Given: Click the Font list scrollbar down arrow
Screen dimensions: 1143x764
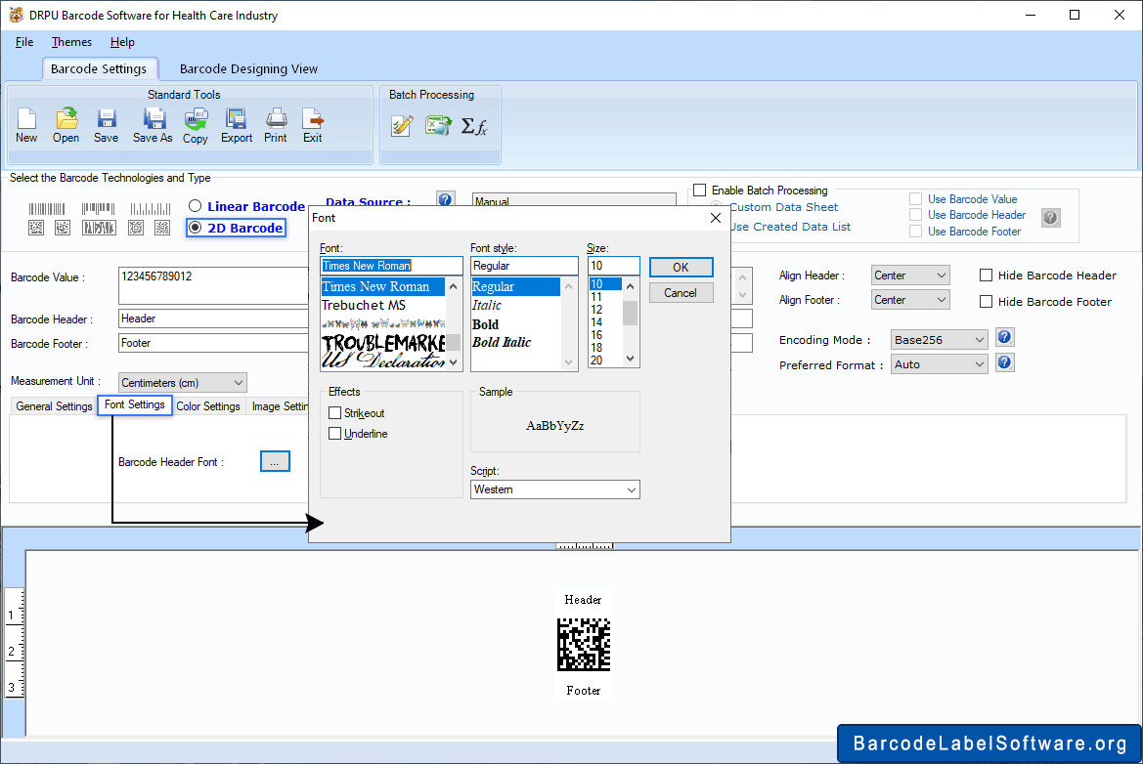Looking at the screenshot, I should tap(454, 361).
